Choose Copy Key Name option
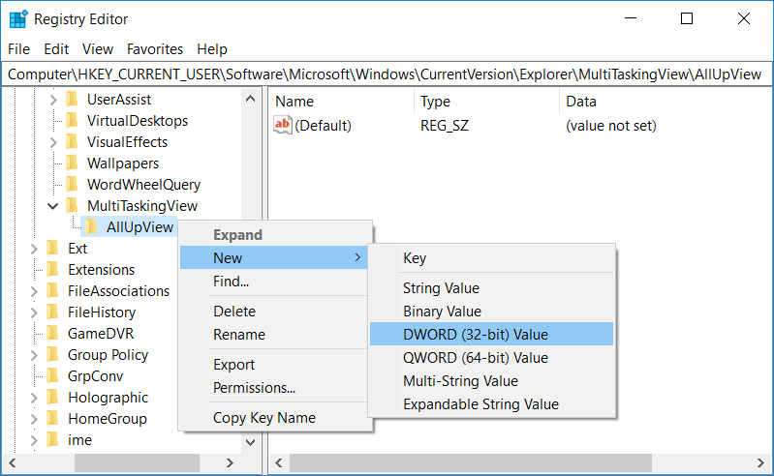 coord(263,418)
